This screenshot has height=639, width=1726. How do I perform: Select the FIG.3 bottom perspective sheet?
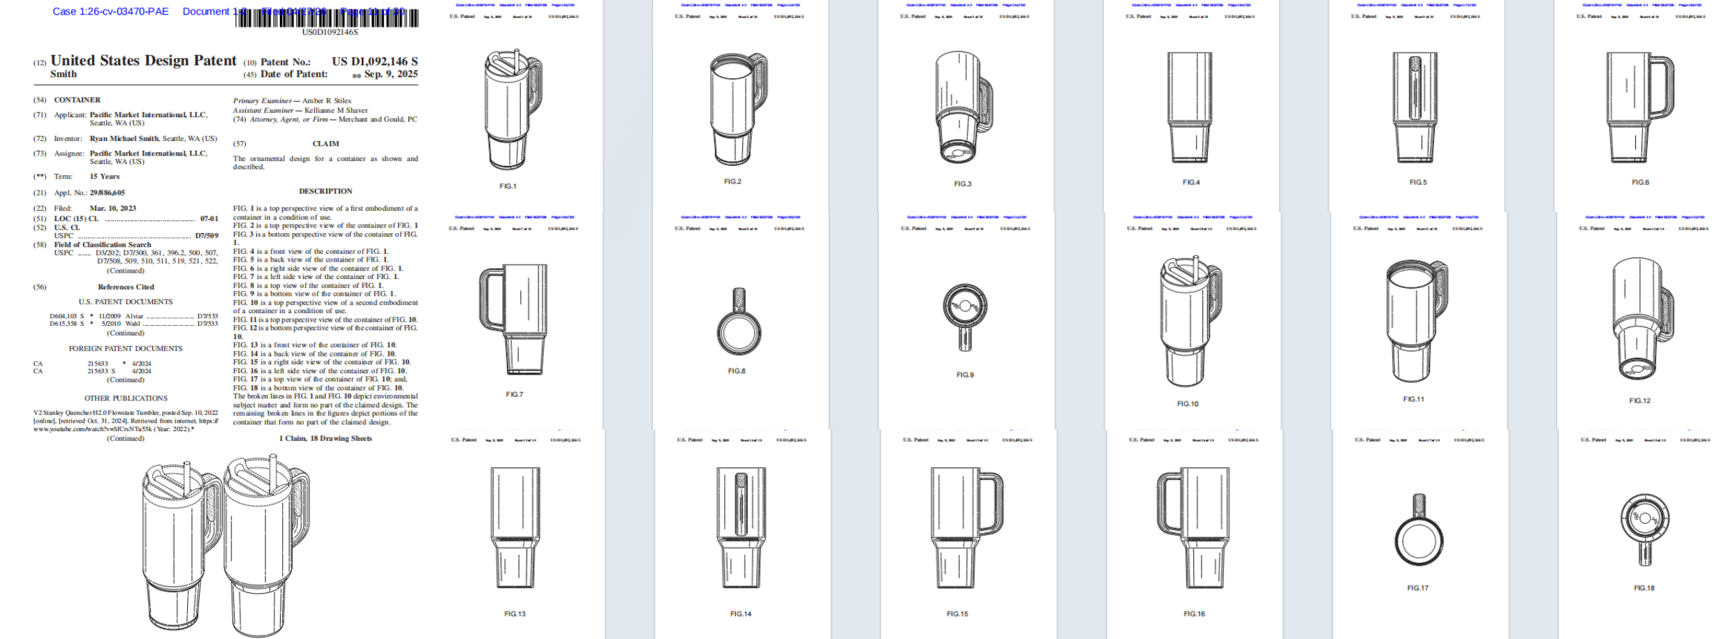coord(966,106)
